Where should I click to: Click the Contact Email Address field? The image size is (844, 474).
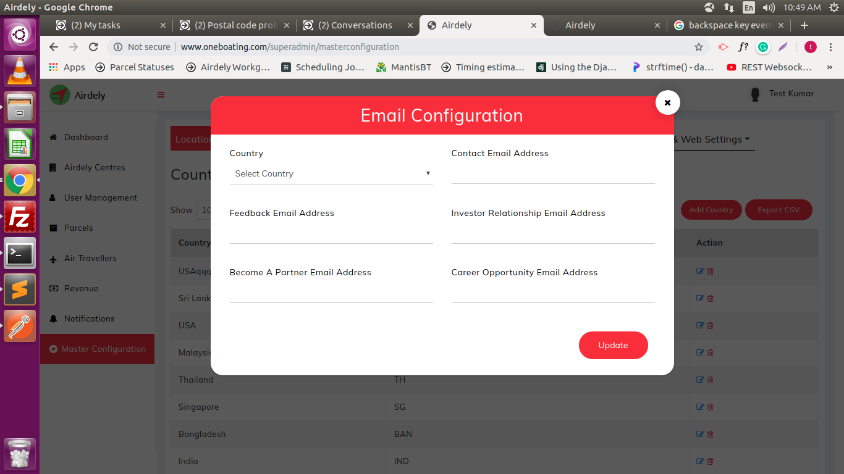tap(552, 174)
